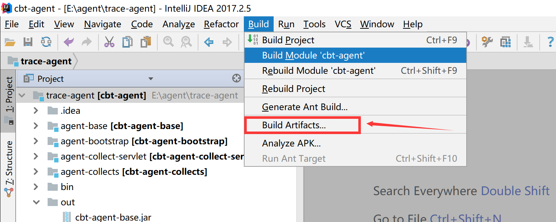Image resolution: width=556 pixels, height=222 pixels.
Task: Click the cbt-agent-base.jar file icon
Action: coord(67,217)
